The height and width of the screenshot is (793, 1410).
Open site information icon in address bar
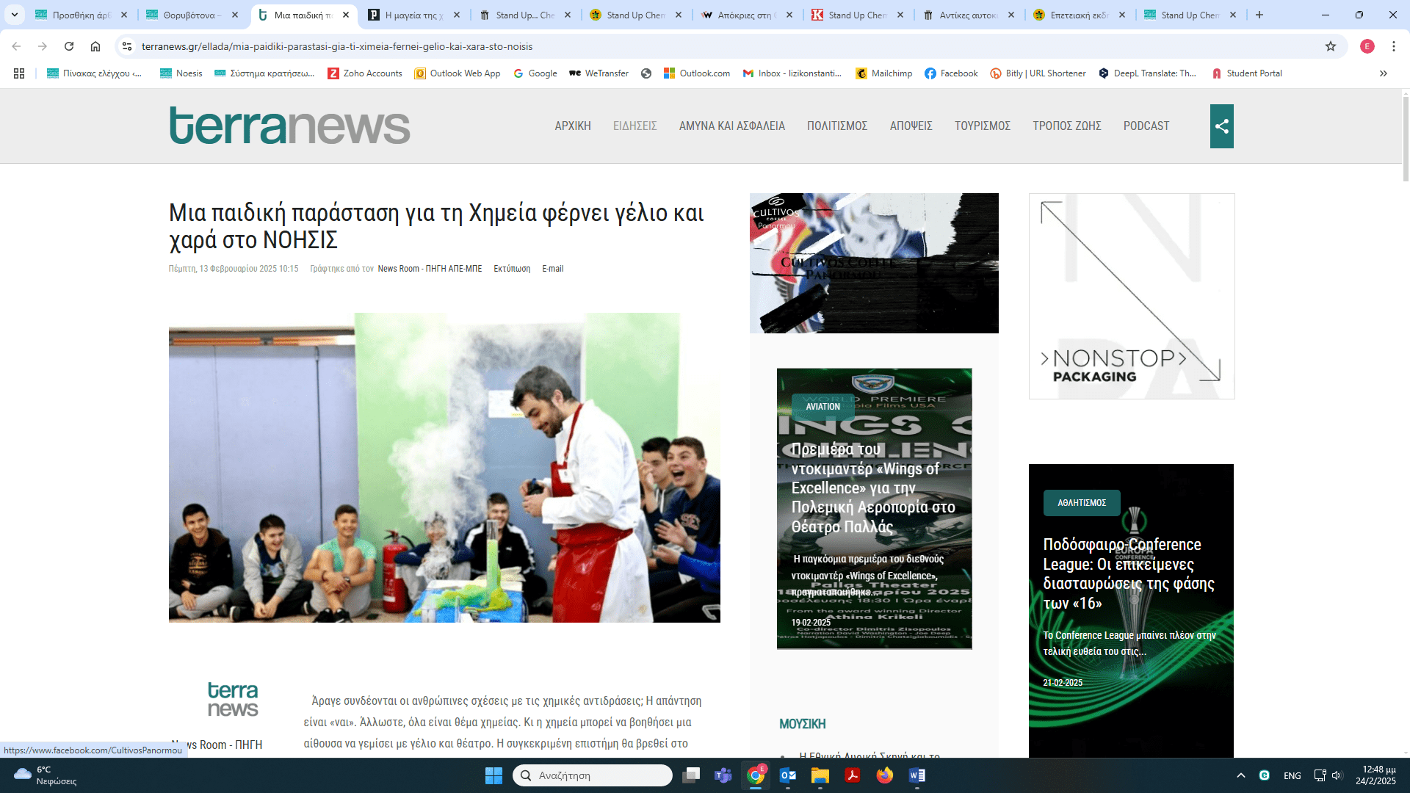coord(127,46)
